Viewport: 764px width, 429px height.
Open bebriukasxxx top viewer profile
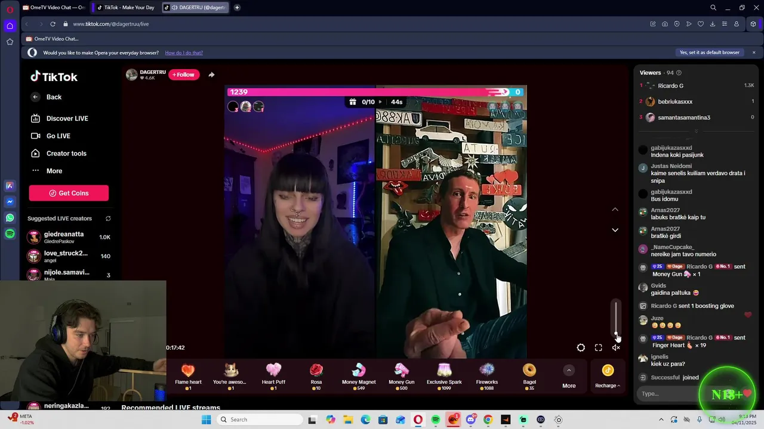click(675, 102)
